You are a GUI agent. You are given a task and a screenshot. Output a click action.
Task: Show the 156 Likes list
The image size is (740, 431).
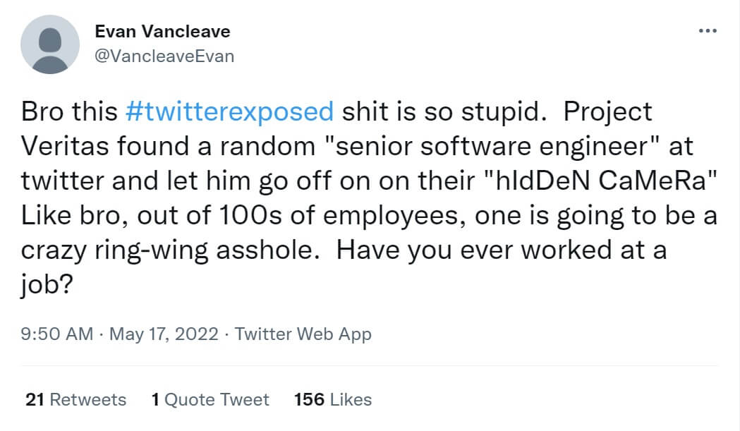(332, 400)
